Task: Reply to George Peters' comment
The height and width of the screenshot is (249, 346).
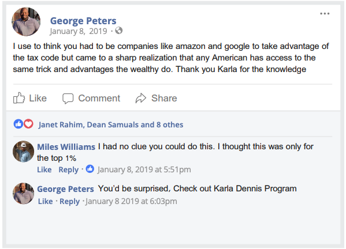Action: [x=69, y=202]
